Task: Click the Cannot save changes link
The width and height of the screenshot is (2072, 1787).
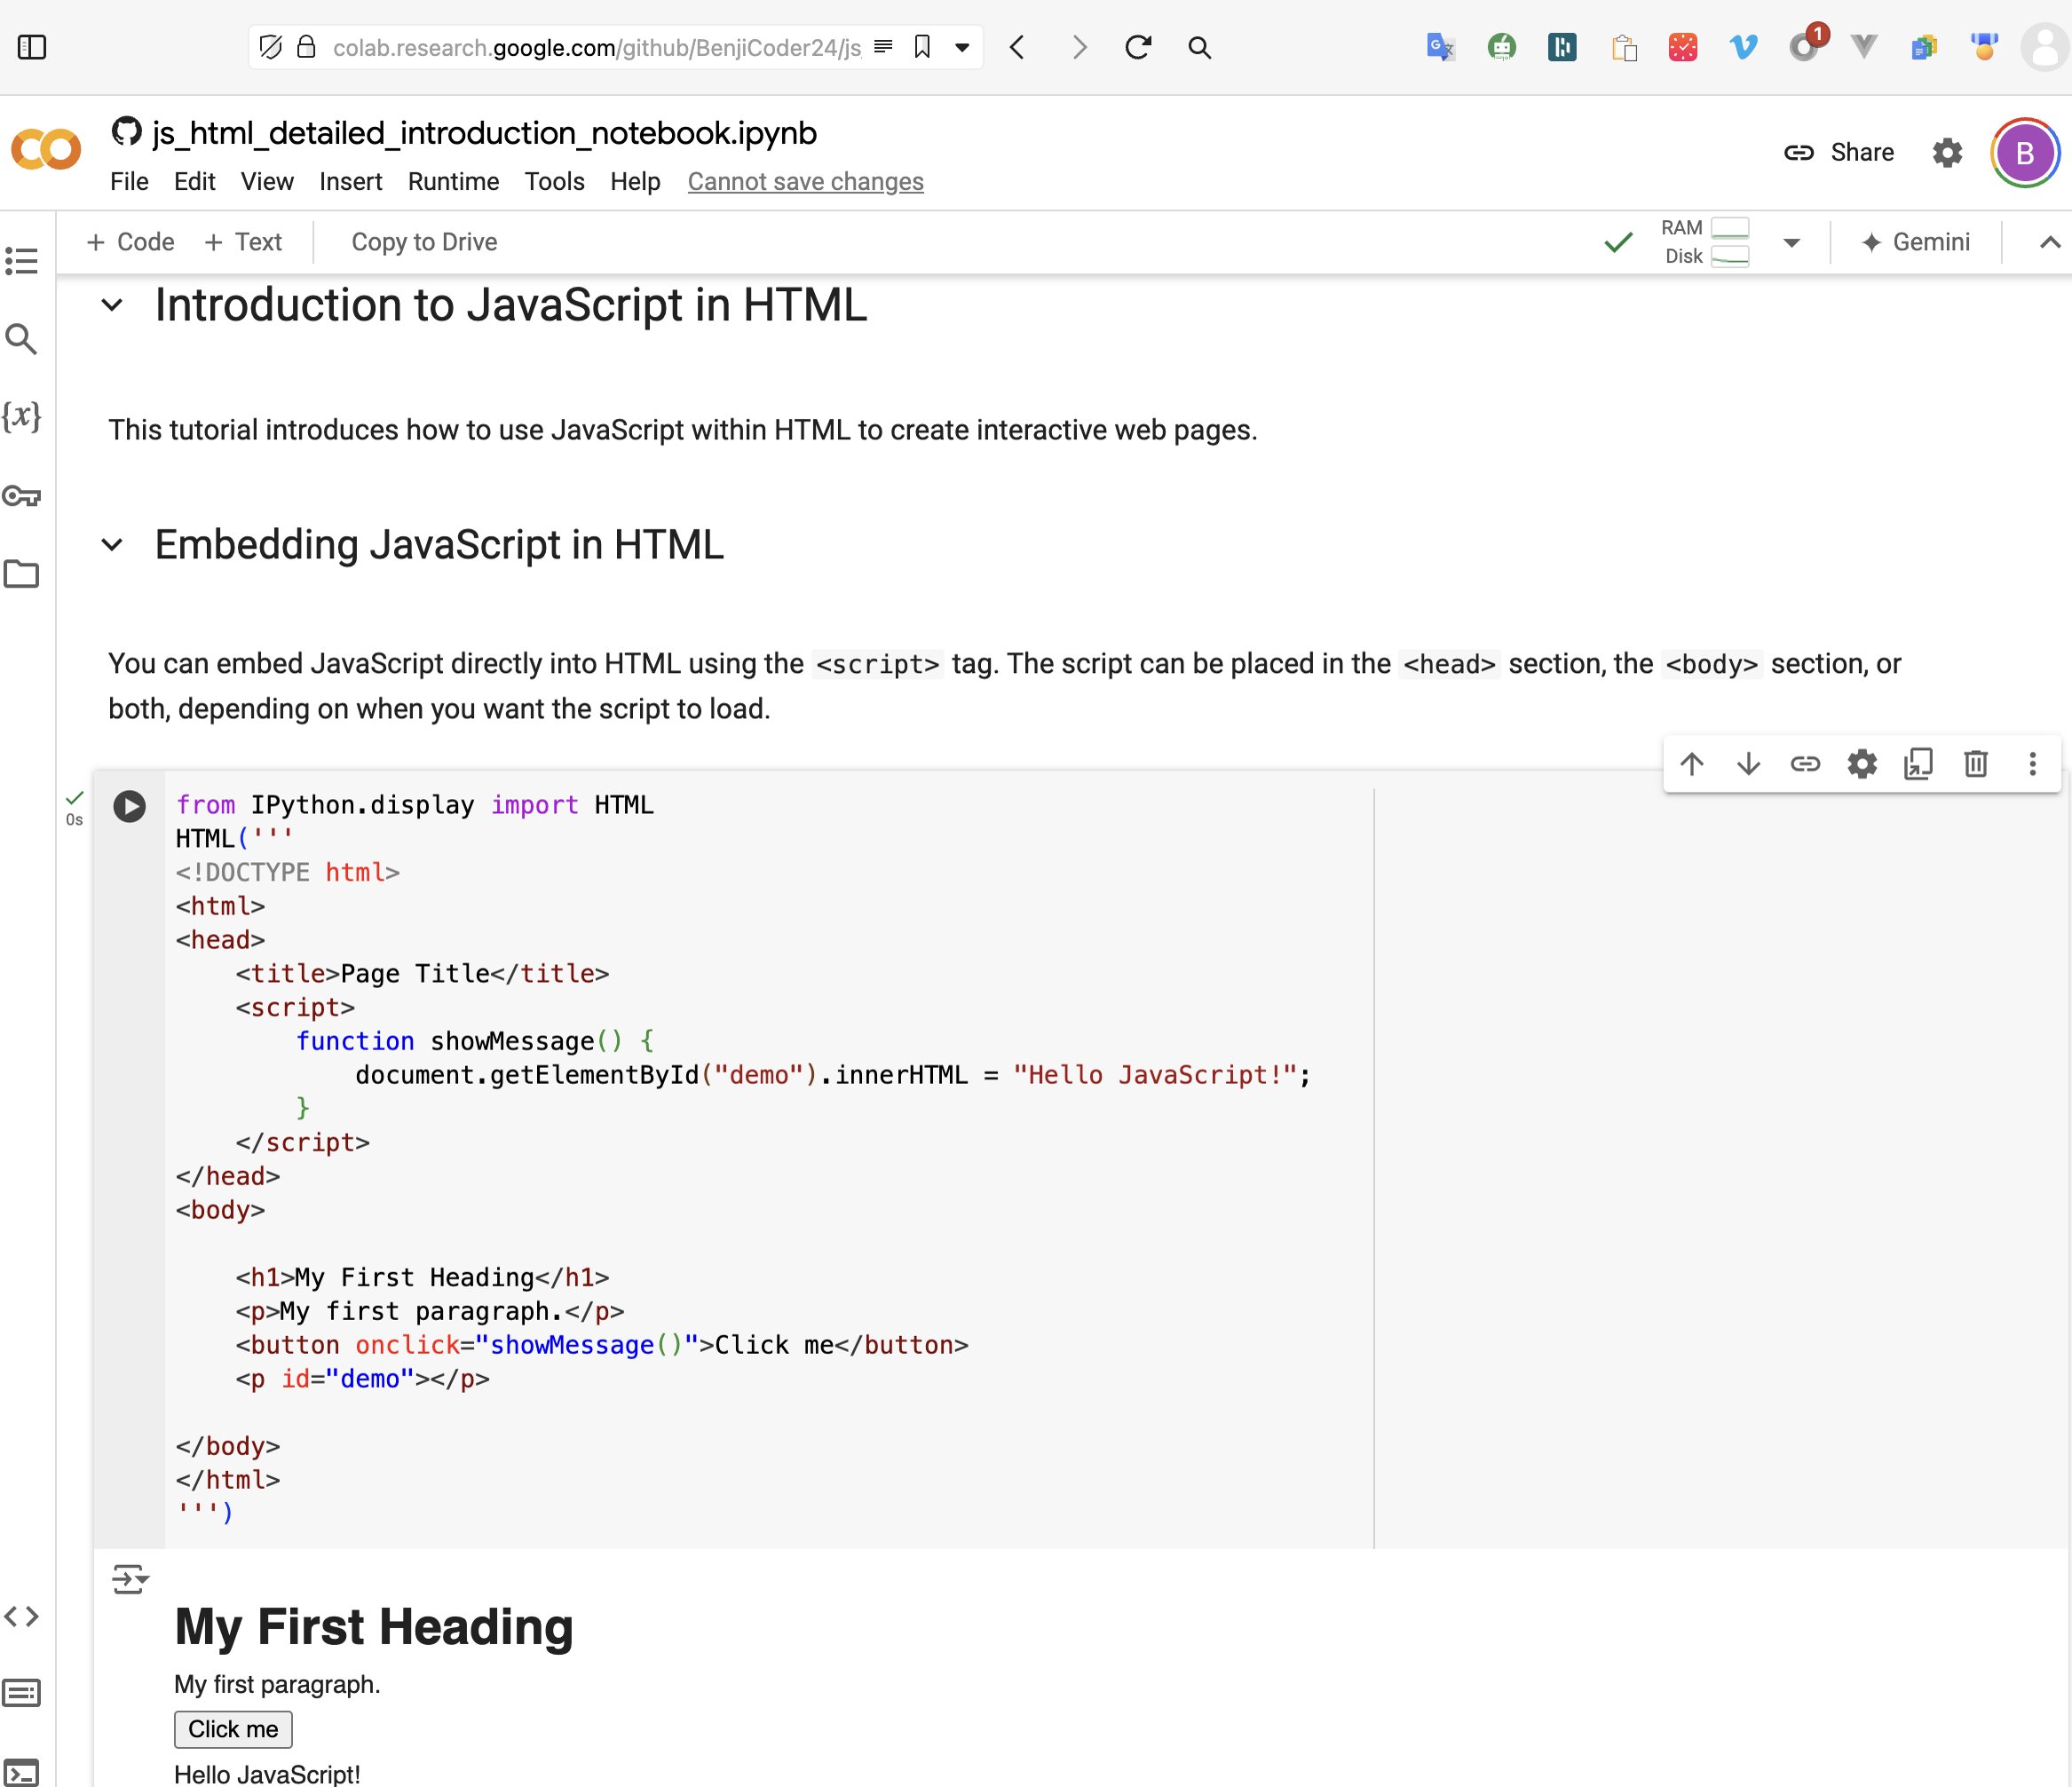Action: tap(805, 181)
